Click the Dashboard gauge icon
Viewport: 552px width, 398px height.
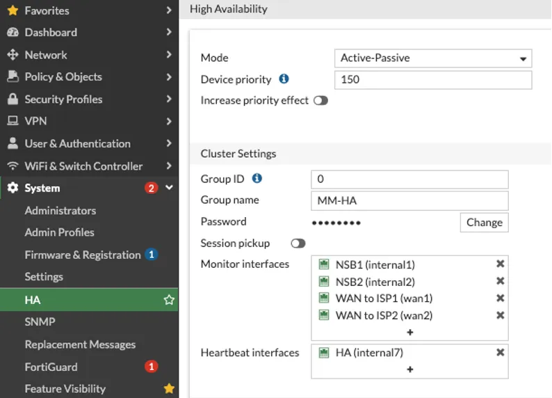pos(13,33)
